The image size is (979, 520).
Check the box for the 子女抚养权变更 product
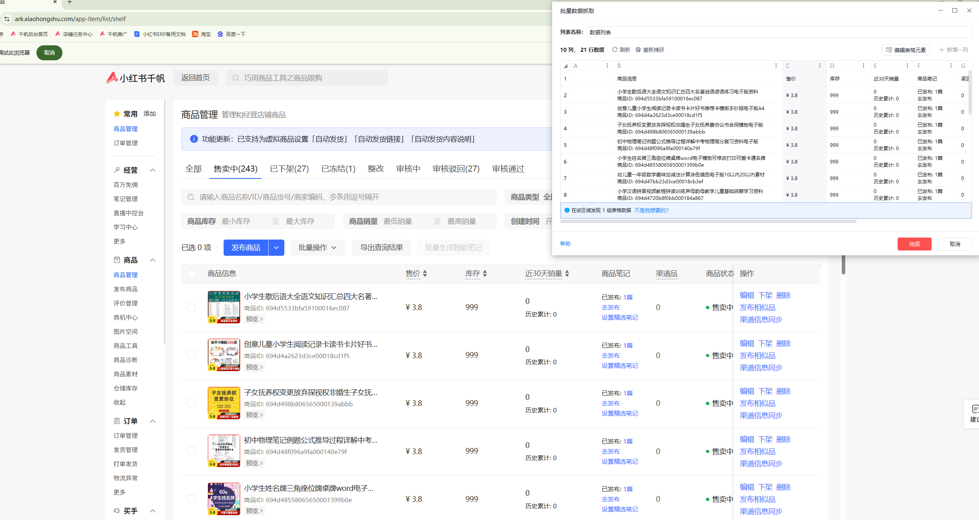click(192, 403)
